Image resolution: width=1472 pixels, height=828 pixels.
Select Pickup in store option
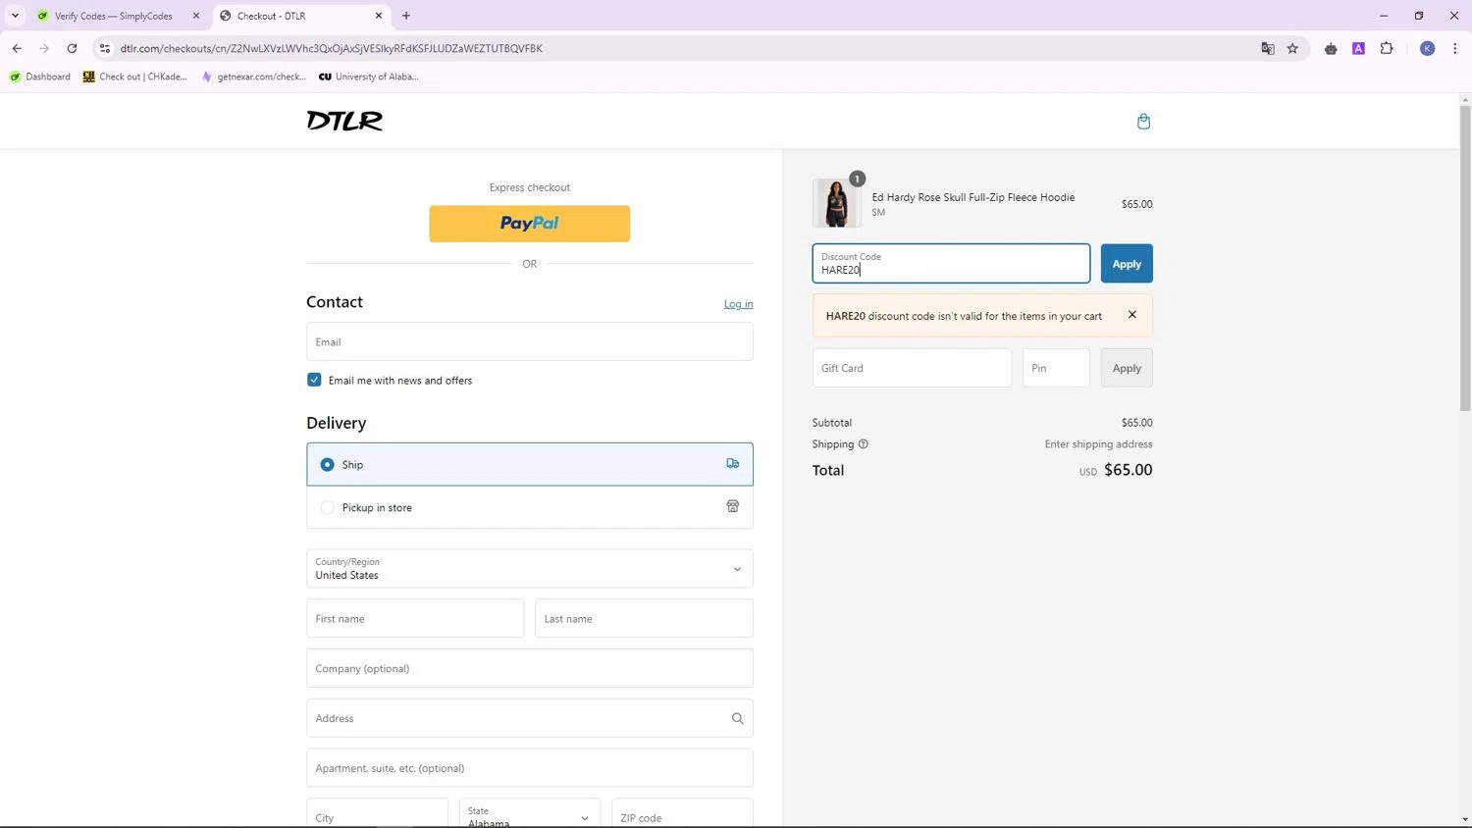point(530,507)
